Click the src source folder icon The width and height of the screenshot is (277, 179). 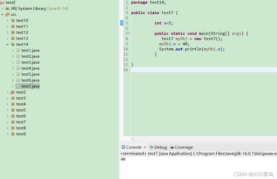click(x=7, y=15)
